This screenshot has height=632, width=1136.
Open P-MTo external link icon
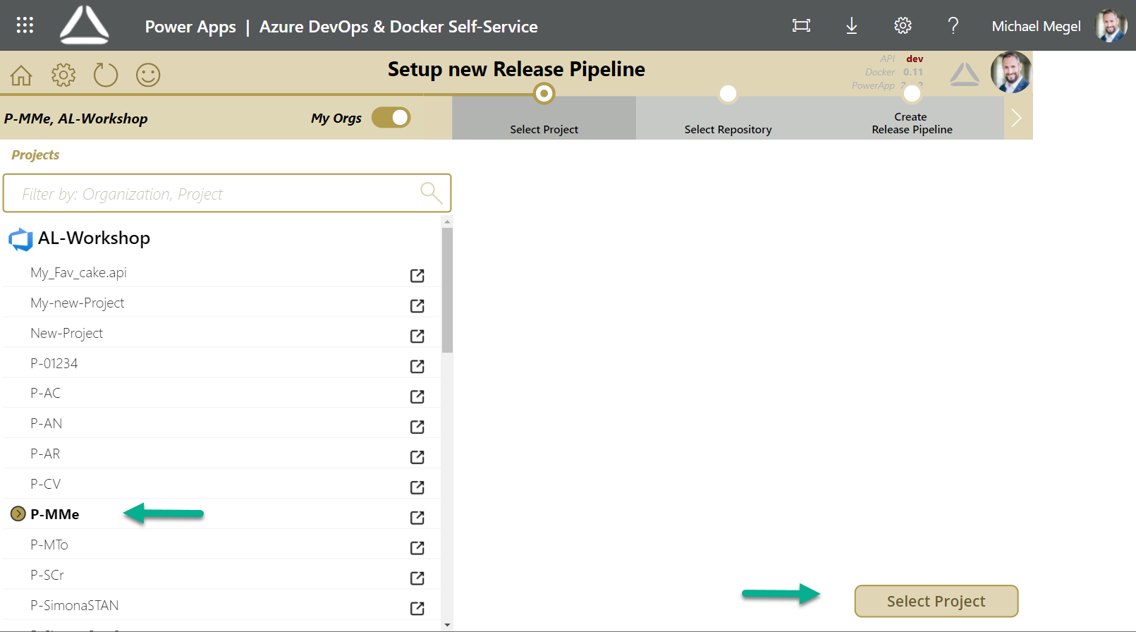[x=417, y=548]
